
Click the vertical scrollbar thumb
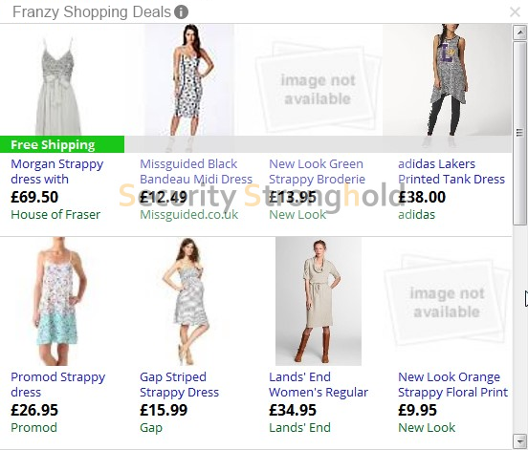[x=520, y=133]
